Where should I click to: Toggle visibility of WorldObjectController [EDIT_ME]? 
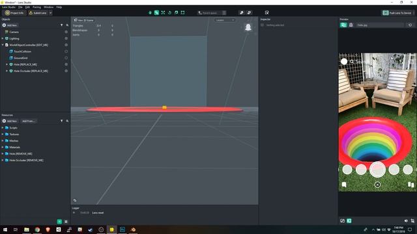tap(66, 45)
